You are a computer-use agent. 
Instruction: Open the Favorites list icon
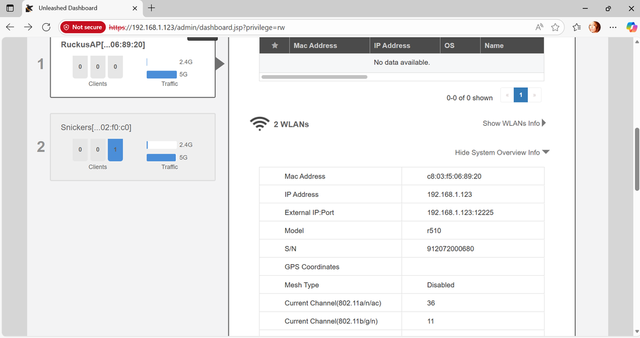click(x=577, y=28)
